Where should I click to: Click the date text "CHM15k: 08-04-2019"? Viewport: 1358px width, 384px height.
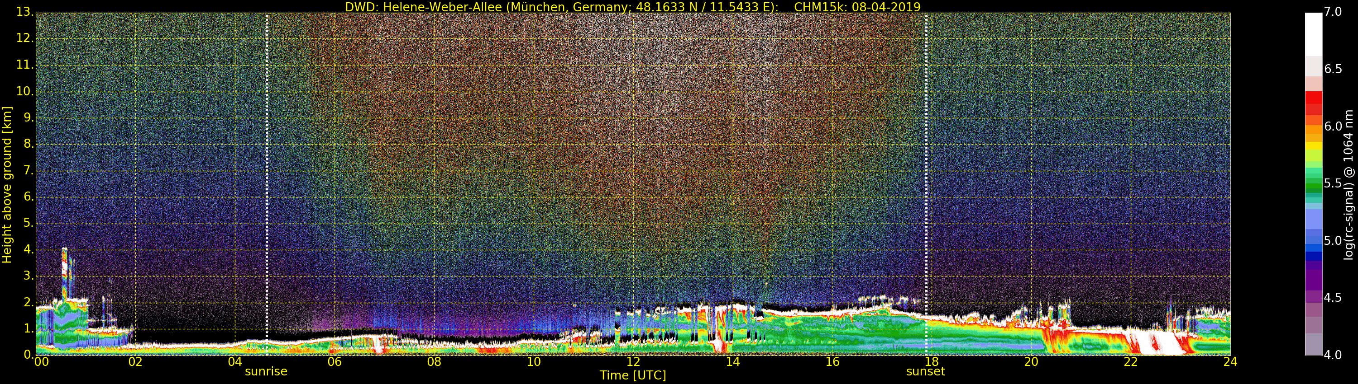pos(857,7)
